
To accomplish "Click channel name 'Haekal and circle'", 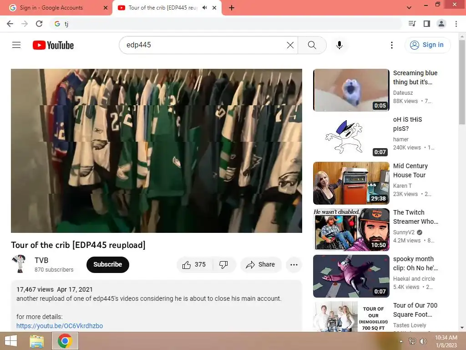I will [414, 279].
